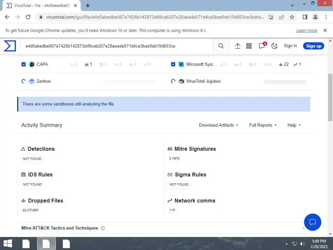
Task: Click the NOT FOUND badge under Detections
Action: tap(32, 159)
